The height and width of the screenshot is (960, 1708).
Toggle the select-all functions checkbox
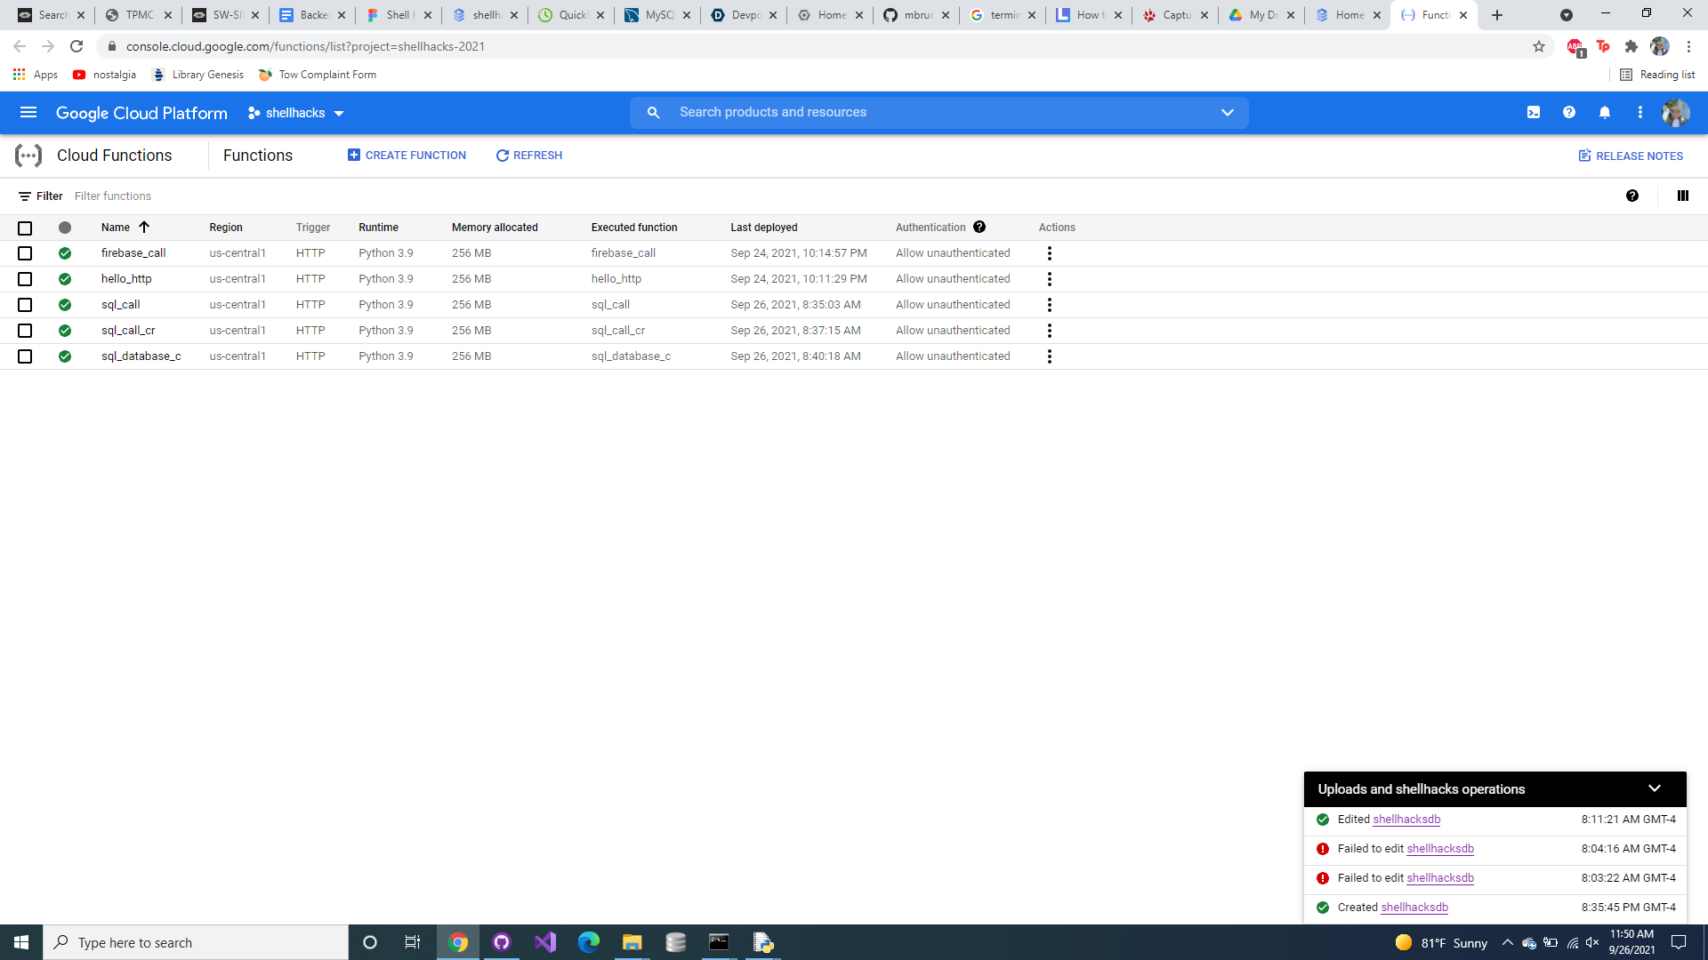25,228
